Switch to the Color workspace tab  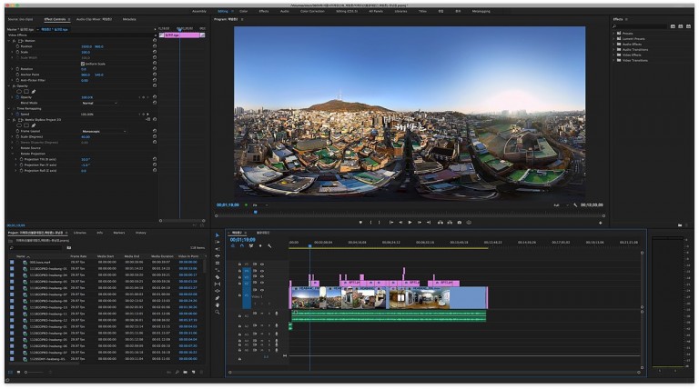point(243,11)
